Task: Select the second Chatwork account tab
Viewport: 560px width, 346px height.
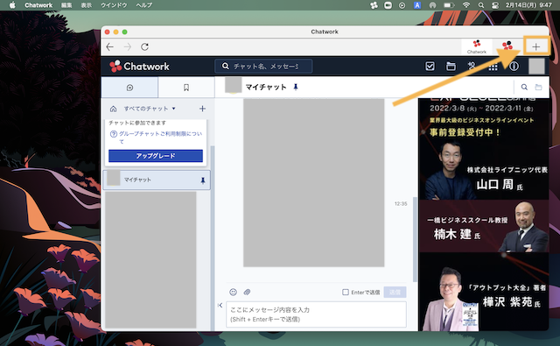Action: [x=507, y=46]
